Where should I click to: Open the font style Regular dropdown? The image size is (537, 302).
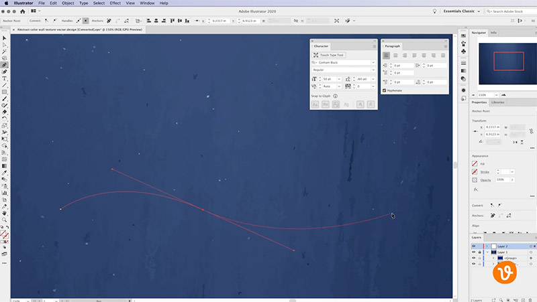coord(373,70)
